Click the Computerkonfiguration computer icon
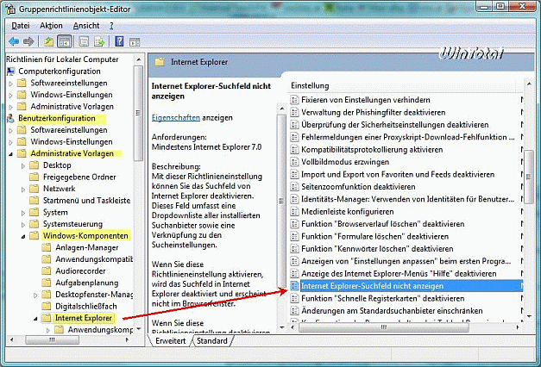The width and height of the screenshot is (541, 367). tap(11, 72)
